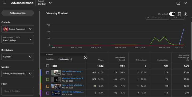This screenshot has width=192, height=97.
Task: Sort by Watch time (hours) column header
Action: pos(120,59)
